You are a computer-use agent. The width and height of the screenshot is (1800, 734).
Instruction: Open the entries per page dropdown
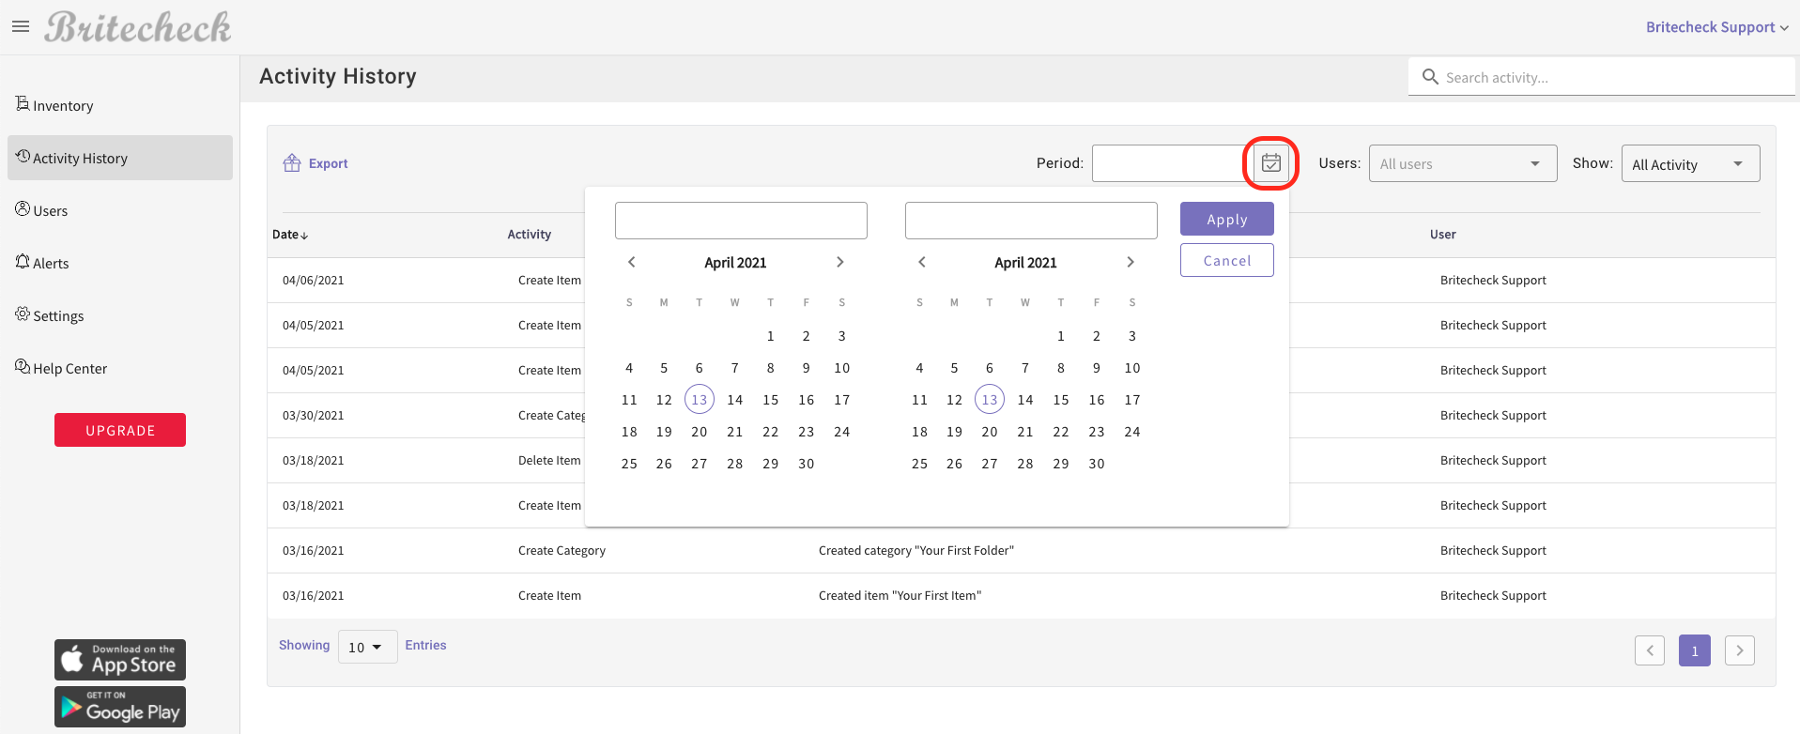click(366, 647)
